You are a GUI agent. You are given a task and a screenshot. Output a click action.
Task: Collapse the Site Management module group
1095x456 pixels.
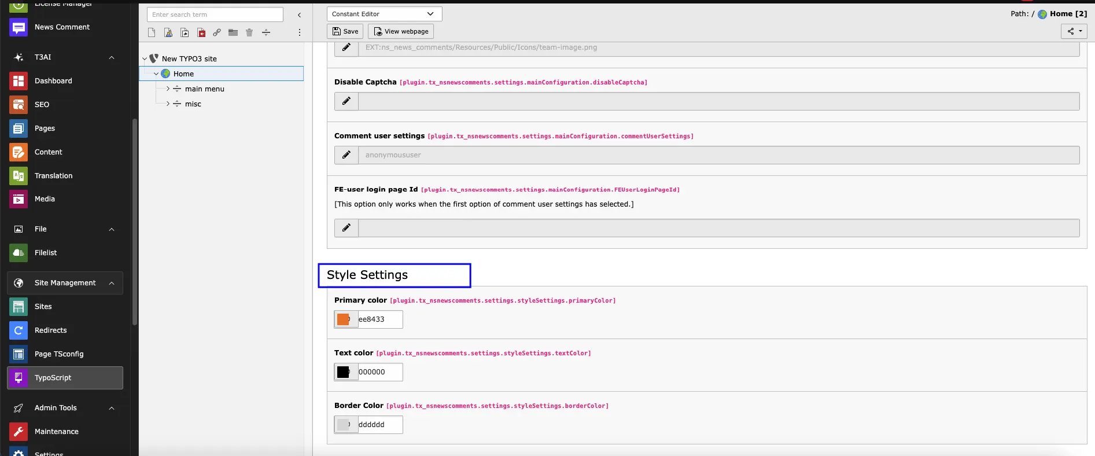click(112, 283)
